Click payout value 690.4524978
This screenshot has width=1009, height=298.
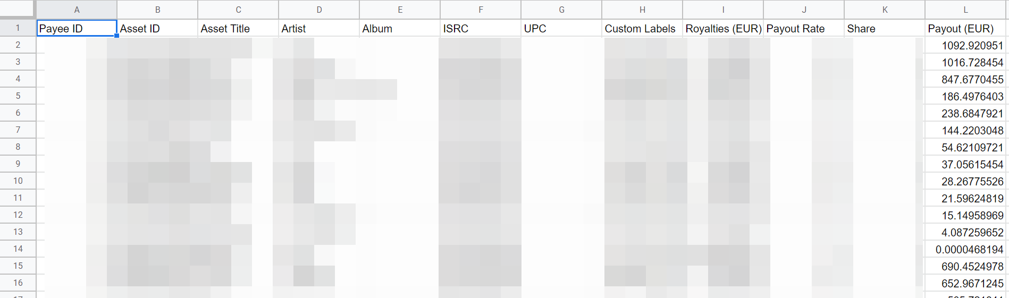(965, 267)
